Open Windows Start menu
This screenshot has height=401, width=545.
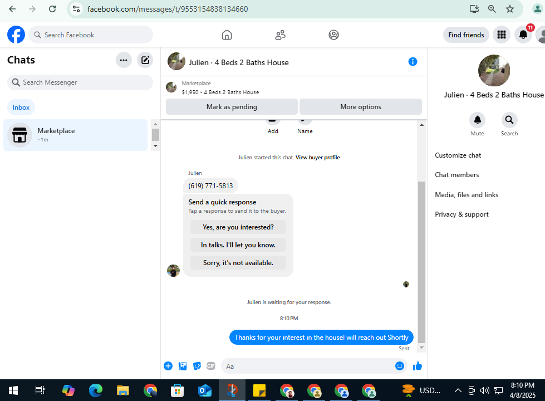click(13, 390)
